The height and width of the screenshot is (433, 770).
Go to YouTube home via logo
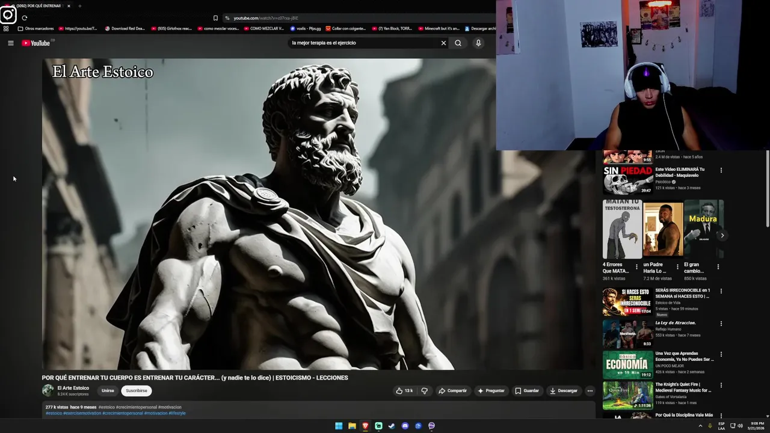[36, 43]
